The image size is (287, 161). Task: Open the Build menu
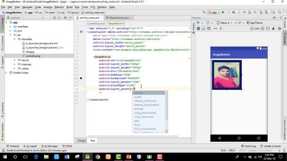(x=70, y=7)
